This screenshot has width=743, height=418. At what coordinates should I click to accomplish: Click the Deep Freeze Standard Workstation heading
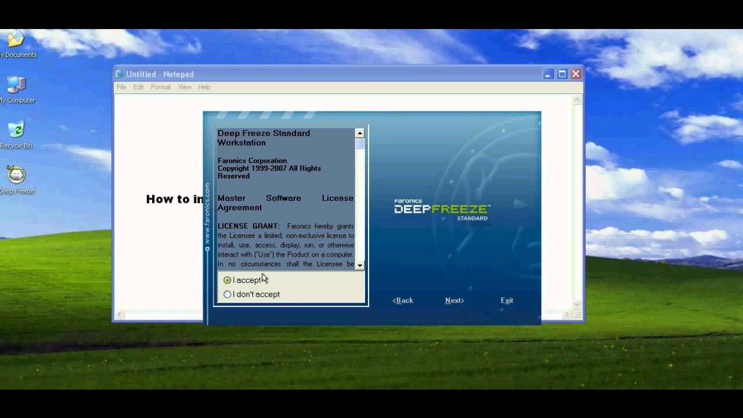264,138
